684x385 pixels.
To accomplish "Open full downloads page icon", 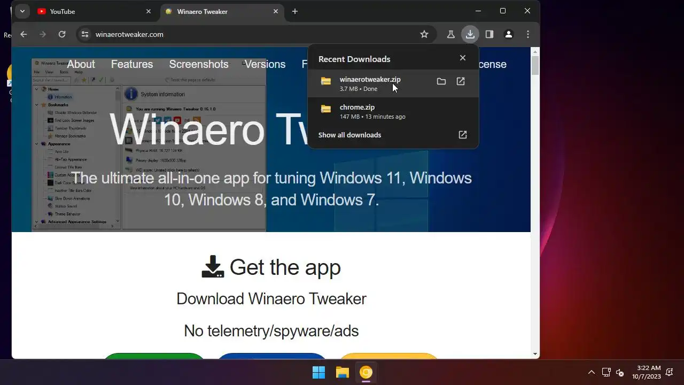I will [x=463, y=135].
